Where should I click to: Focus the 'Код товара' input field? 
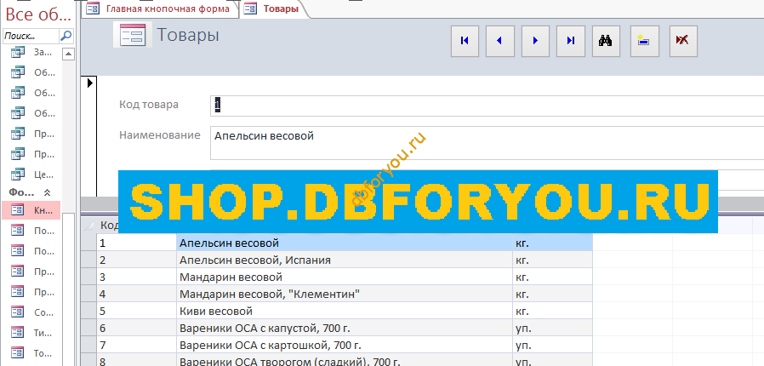coord(487,106)
